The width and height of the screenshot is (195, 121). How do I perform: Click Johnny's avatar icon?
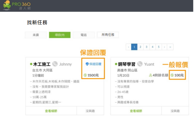55,64
